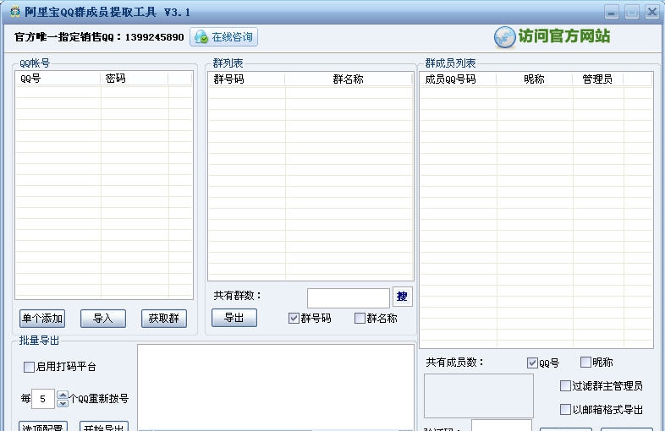
Task: Click the 管理员 column header
Action: pos(598,79)
